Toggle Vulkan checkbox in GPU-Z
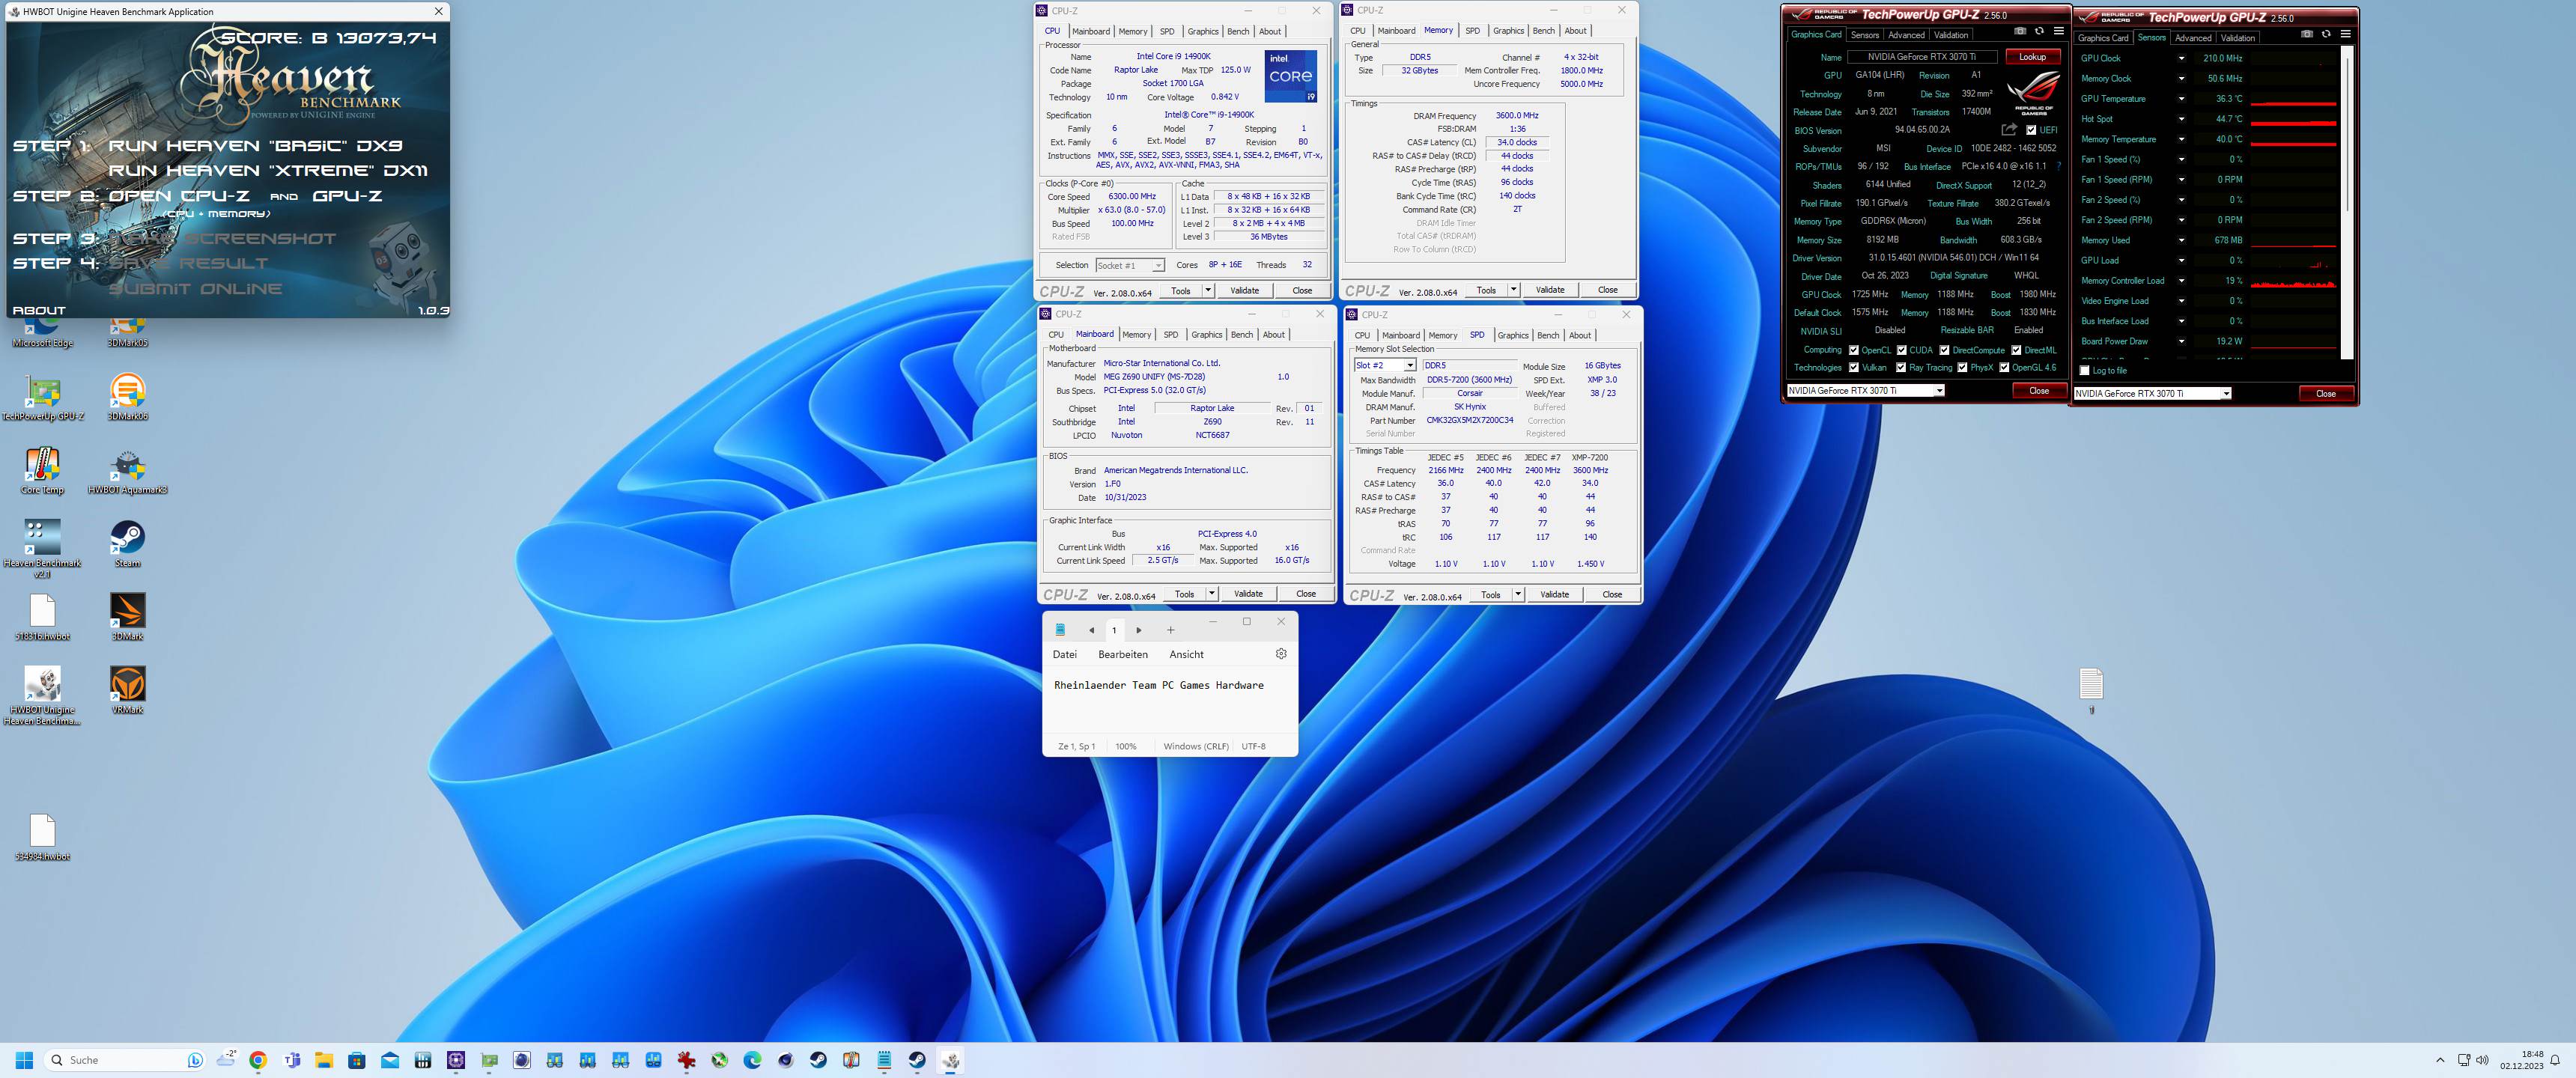The image size is (2576, 1078). click(1854, 367)
